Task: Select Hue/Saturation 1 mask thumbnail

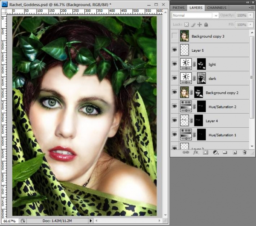Action: pos(201,135)
